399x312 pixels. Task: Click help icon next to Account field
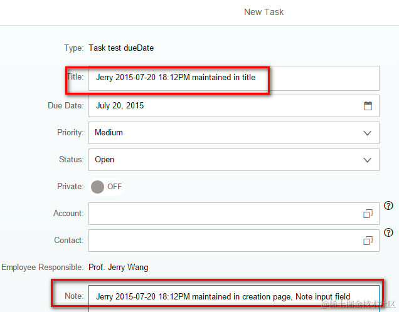pos(388,205)
